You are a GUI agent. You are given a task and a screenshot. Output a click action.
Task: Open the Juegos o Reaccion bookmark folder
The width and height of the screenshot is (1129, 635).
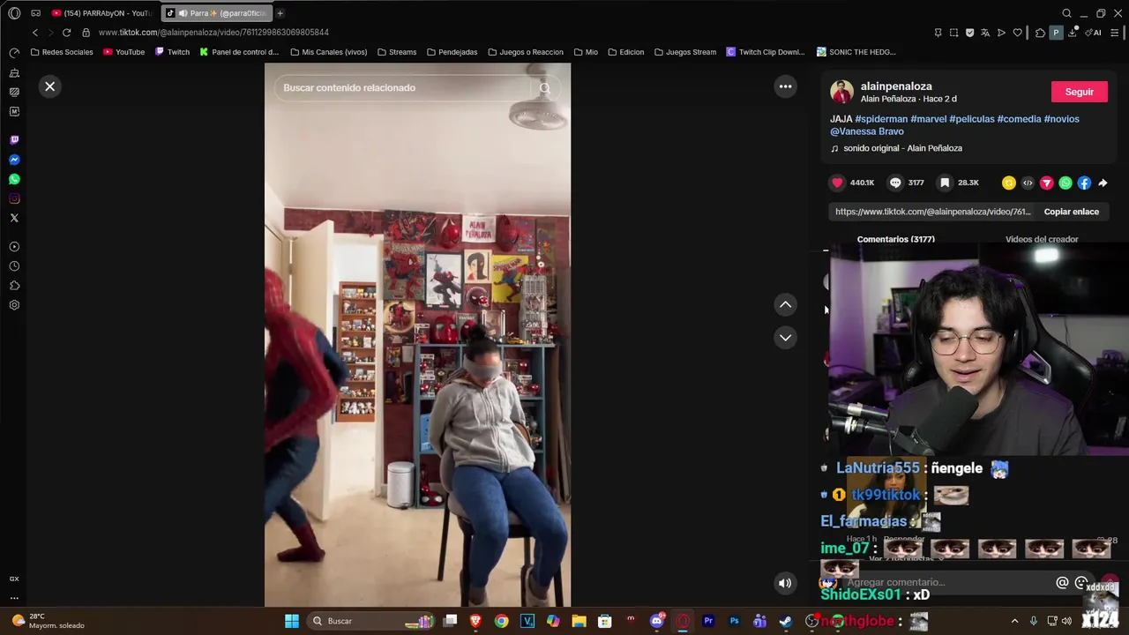(x=525, y=52)
